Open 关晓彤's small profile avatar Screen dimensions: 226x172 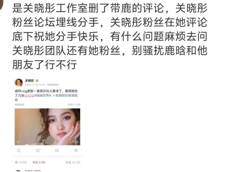click(19, 82)
